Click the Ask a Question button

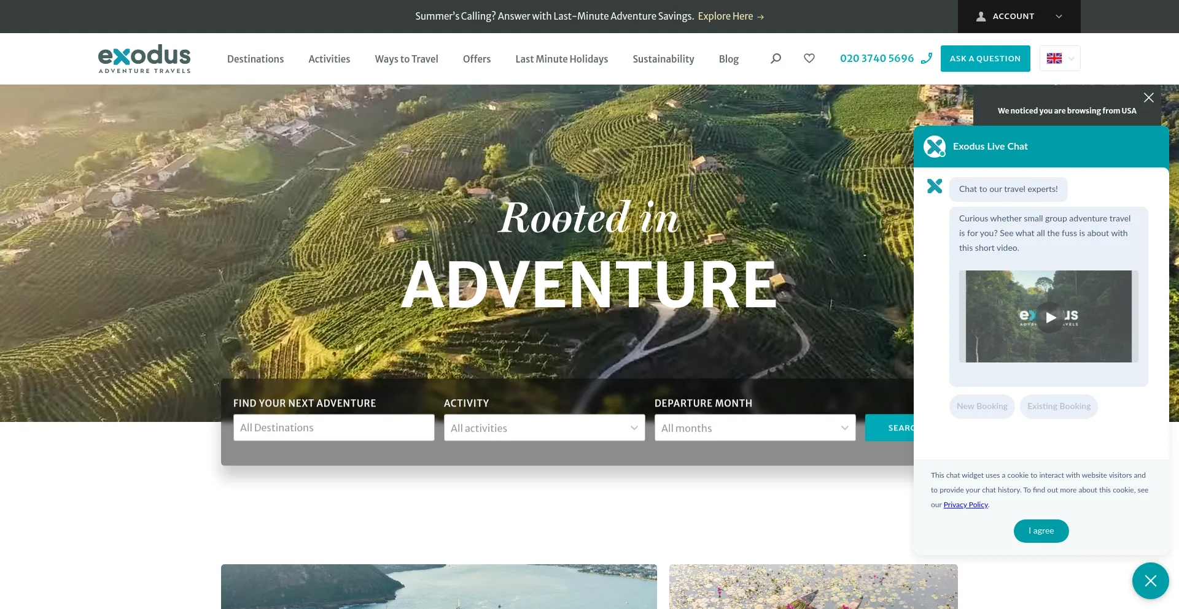(985, 58)
